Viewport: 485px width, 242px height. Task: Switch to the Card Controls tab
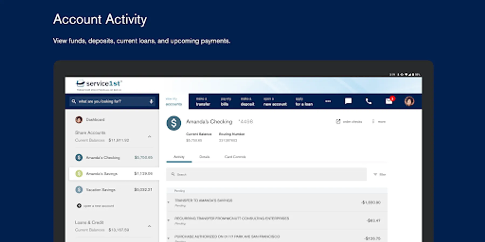235,157
